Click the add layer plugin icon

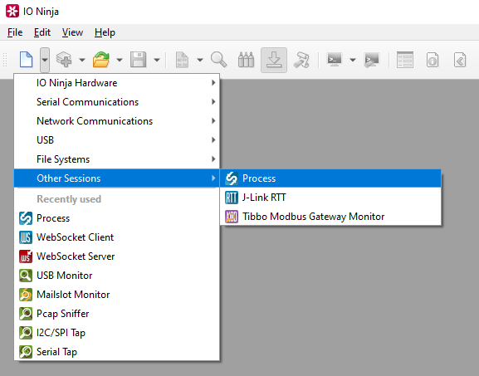click(64, 60)
